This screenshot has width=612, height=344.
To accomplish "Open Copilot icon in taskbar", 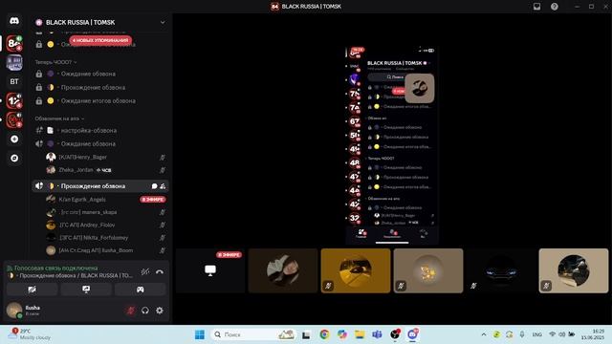I will pyautogui.click(x=342, y=334).
